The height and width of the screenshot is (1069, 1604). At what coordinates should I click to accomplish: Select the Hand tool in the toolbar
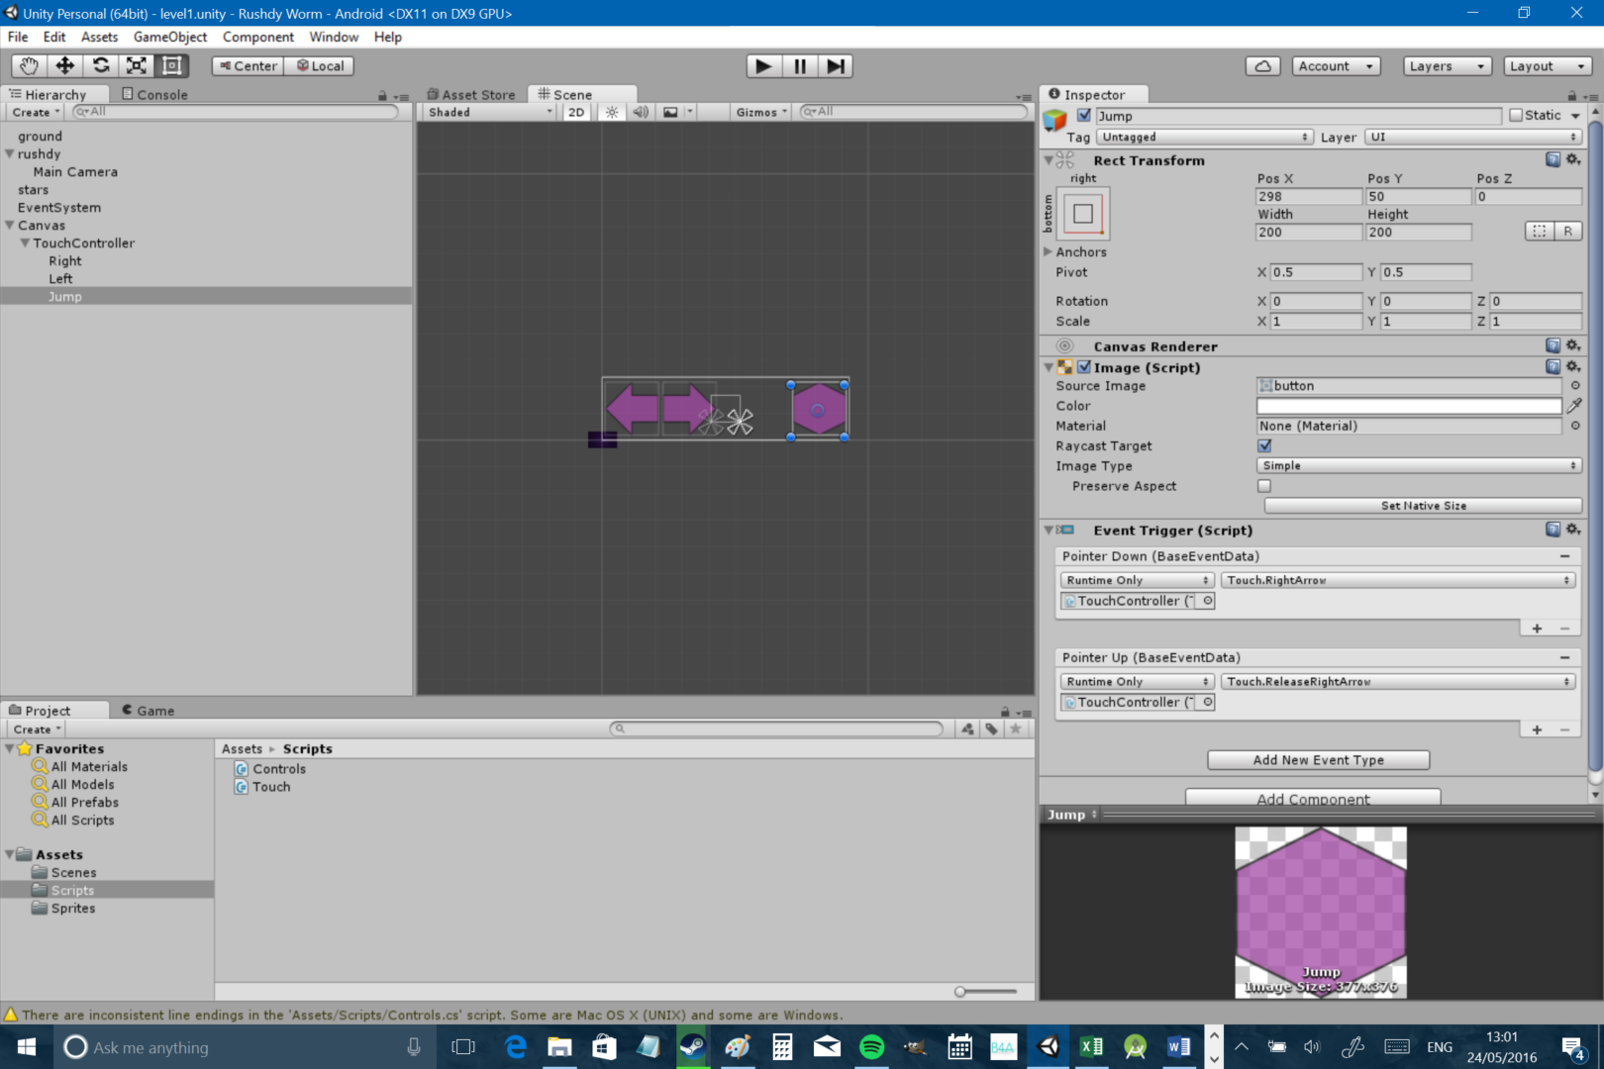pyautogui.click(x=28, y=65)
